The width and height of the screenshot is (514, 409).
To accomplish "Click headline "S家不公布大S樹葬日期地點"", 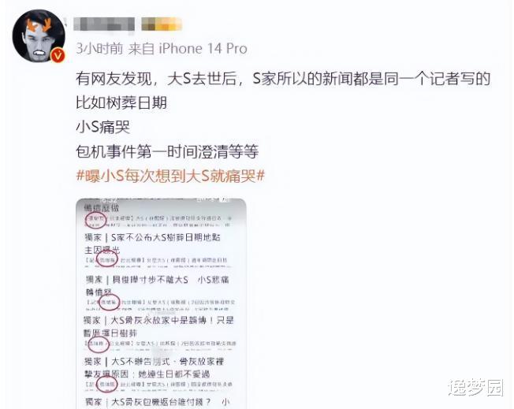I will point(166,238).
